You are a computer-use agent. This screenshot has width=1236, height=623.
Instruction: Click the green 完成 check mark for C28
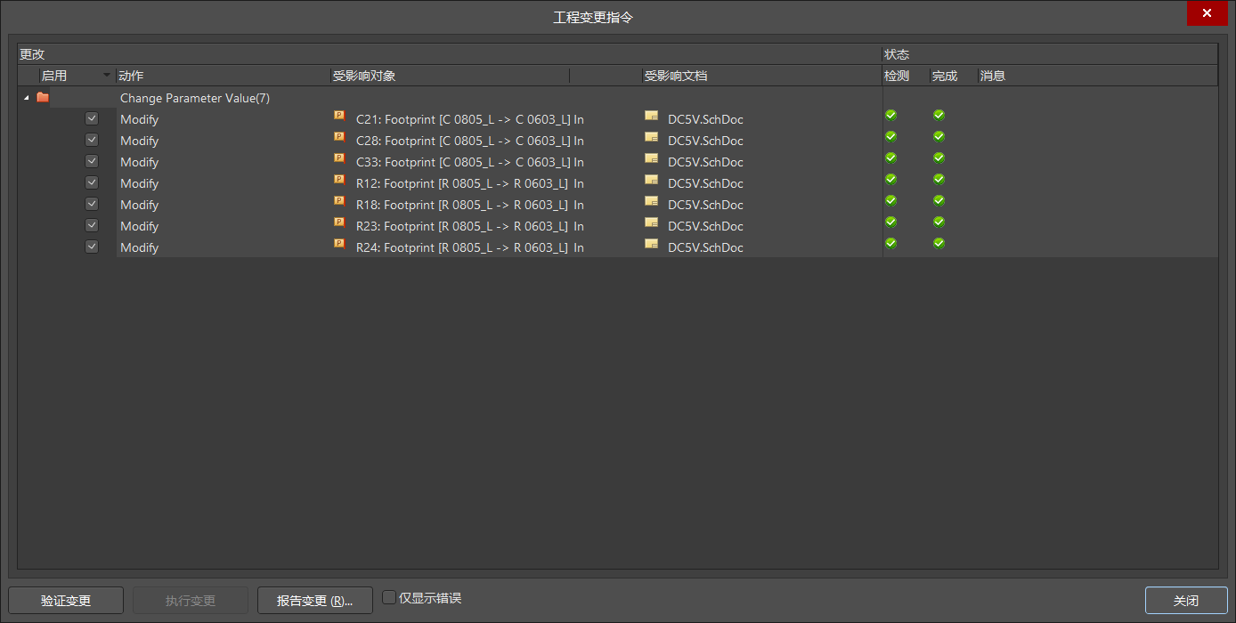(939, 136)
